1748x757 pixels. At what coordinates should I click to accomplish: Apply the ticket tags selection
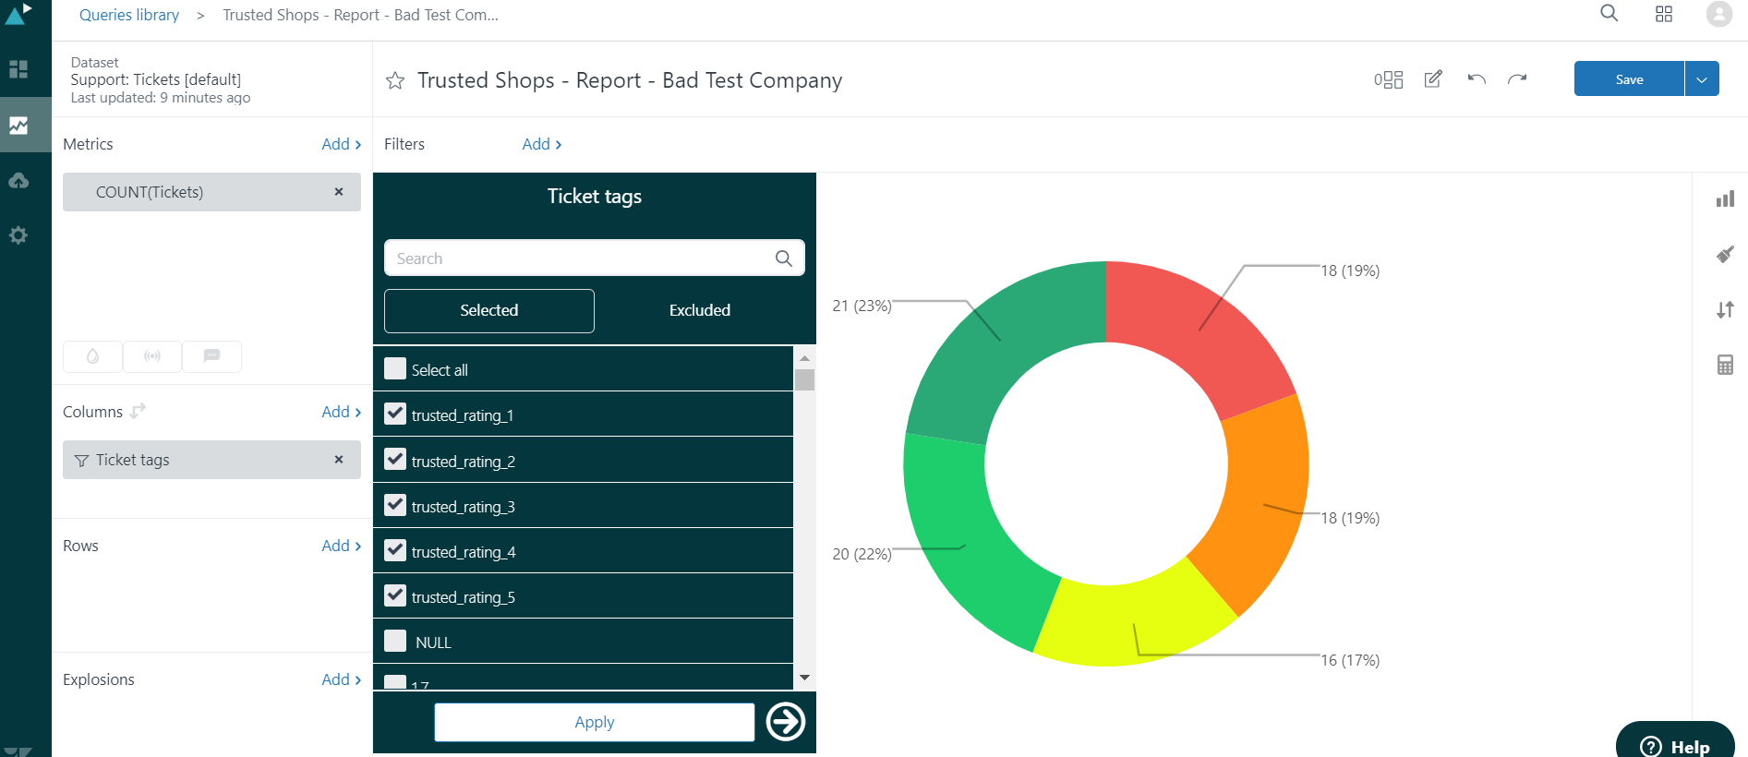click(x=595, y=722)
